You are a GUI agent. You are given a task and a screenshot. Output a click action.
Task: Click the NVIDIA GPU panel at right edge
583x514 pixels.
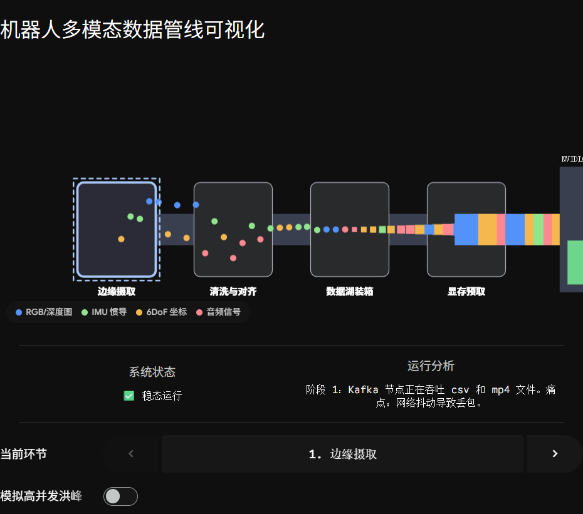point(572,230)
